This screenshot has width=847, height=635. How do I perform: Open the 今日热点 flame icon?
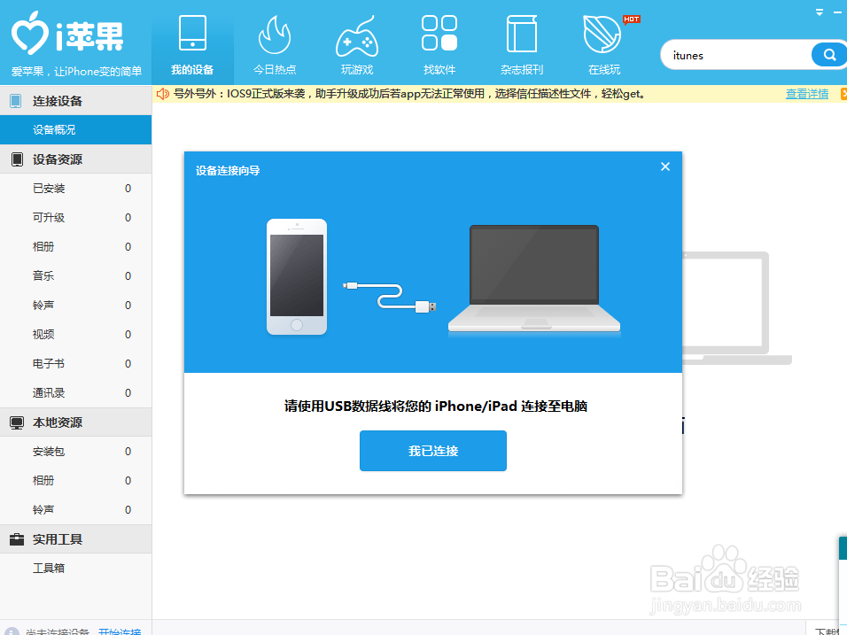click(x=275, y=35)
